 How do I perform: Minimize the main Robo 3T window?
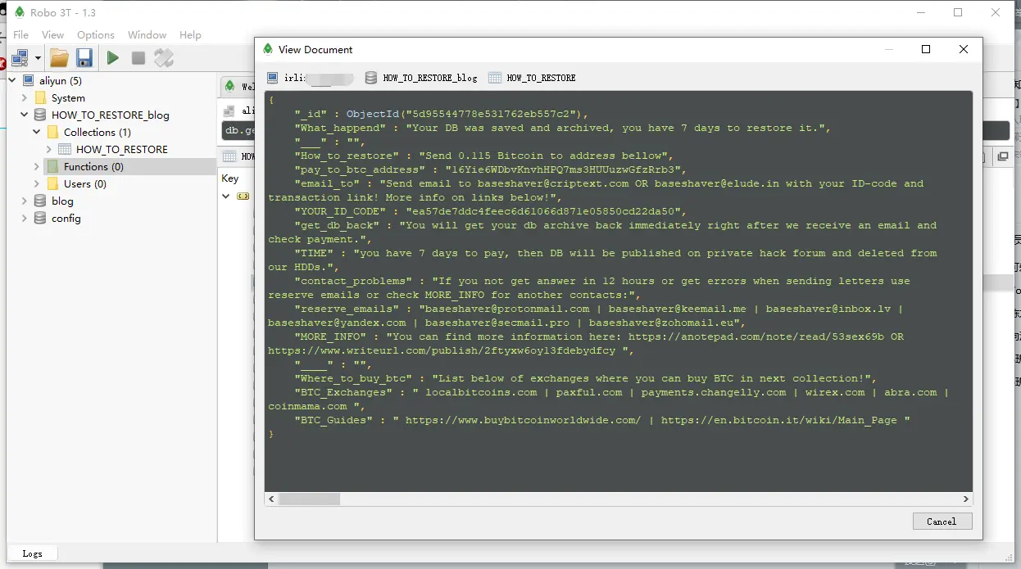point(920,12)
